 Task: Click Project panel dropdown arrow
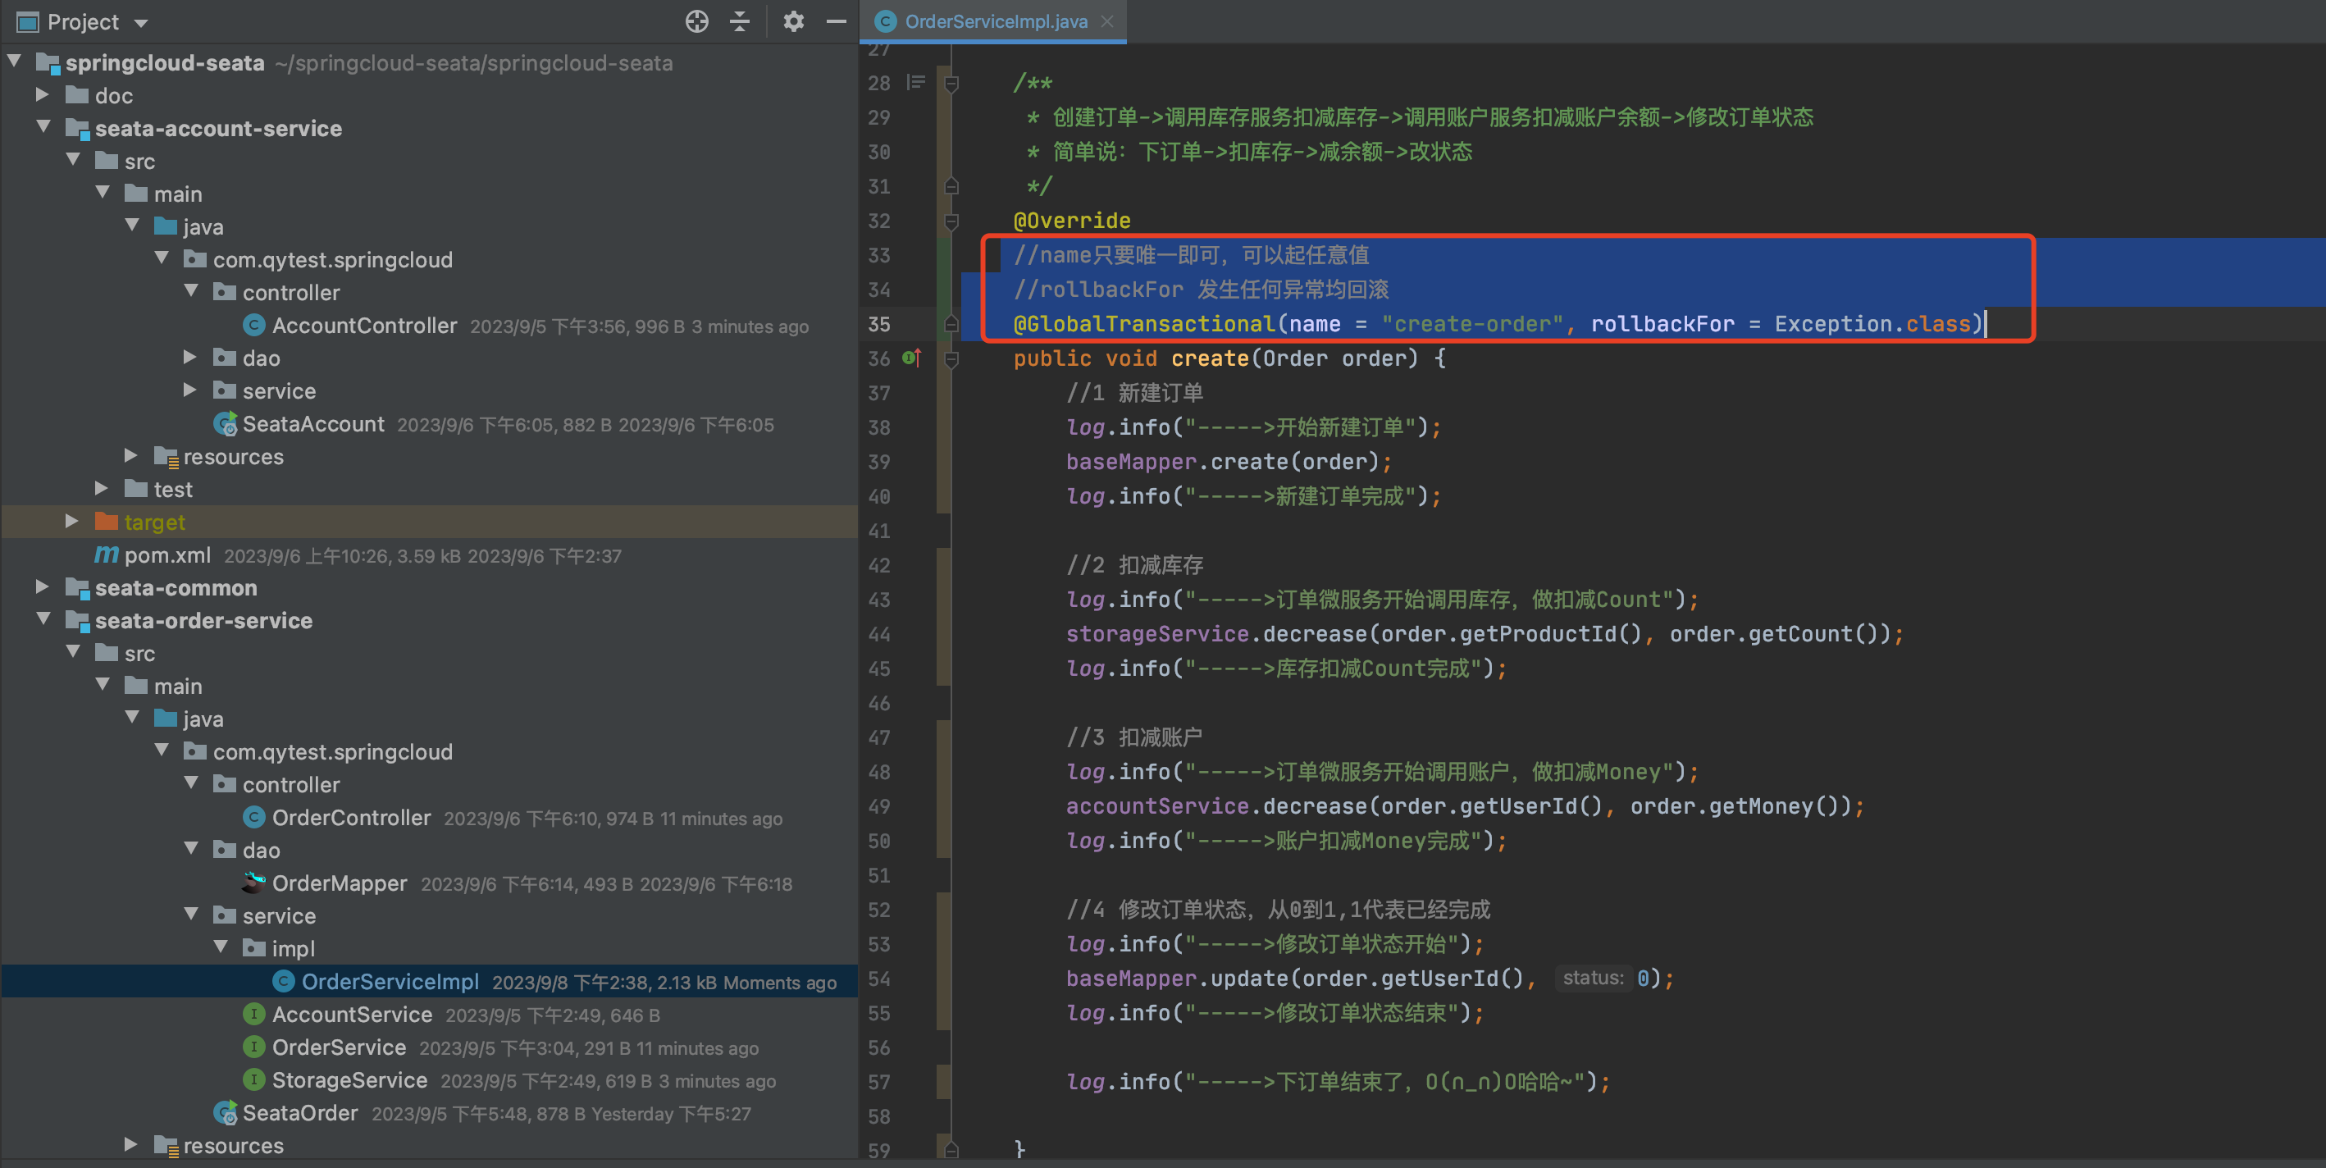143,21
